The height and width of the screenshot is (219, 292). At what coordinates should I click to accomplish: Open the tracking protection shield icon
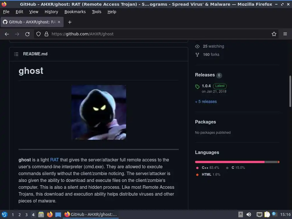point(38,34)
